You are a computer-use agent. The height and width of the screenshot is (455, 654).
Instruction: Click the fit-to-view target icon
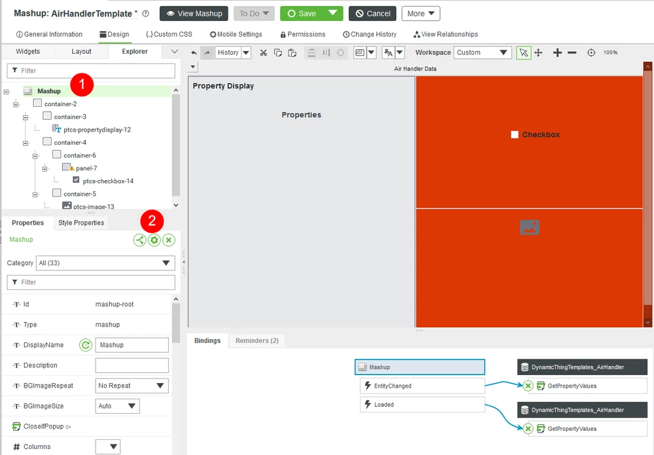tap(591, 52)
